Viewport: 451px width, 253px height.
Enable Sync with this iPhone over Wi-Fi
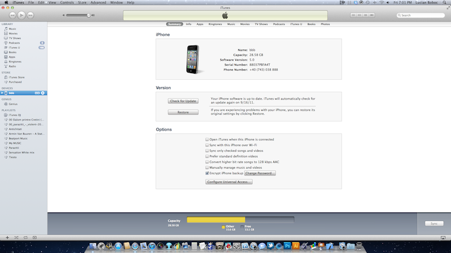coord(207,145)
